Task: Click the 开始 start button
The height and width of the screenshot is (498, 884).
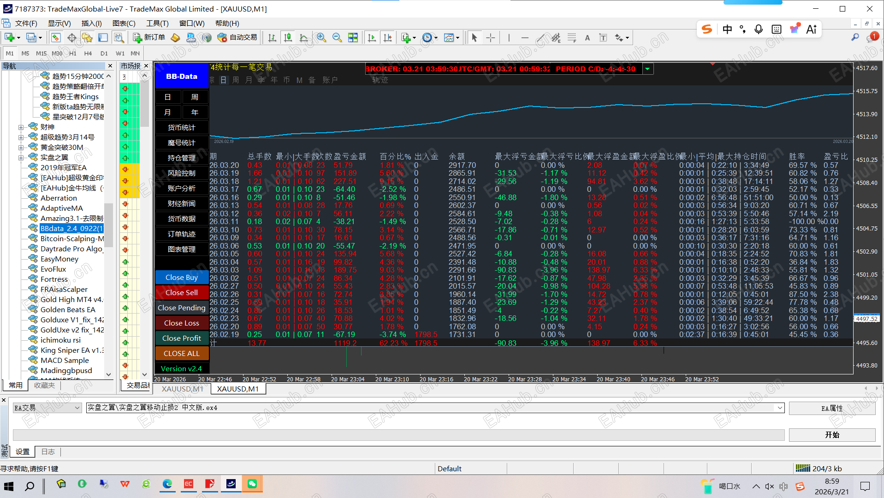Action: [x=832, y=435]
